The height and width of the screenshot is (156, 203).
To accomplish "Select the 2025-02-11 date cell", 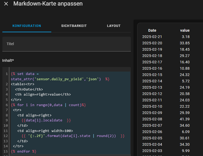I will [152, 100].
